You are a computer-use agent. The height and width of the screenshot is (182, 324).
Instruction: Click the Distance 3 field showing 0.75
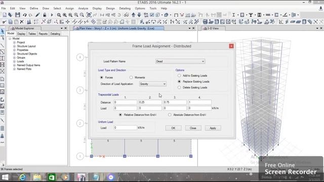tap(175, 102)
